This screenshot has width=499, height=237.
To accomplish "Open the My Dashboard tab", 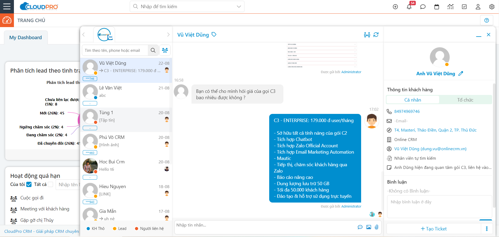I will (26, 38).
